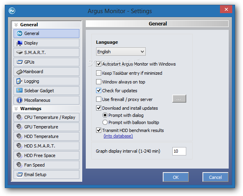Screen dimensions: 243x196
Task: Open Fan Speed warning settings
Action: [x=46, y=165]
